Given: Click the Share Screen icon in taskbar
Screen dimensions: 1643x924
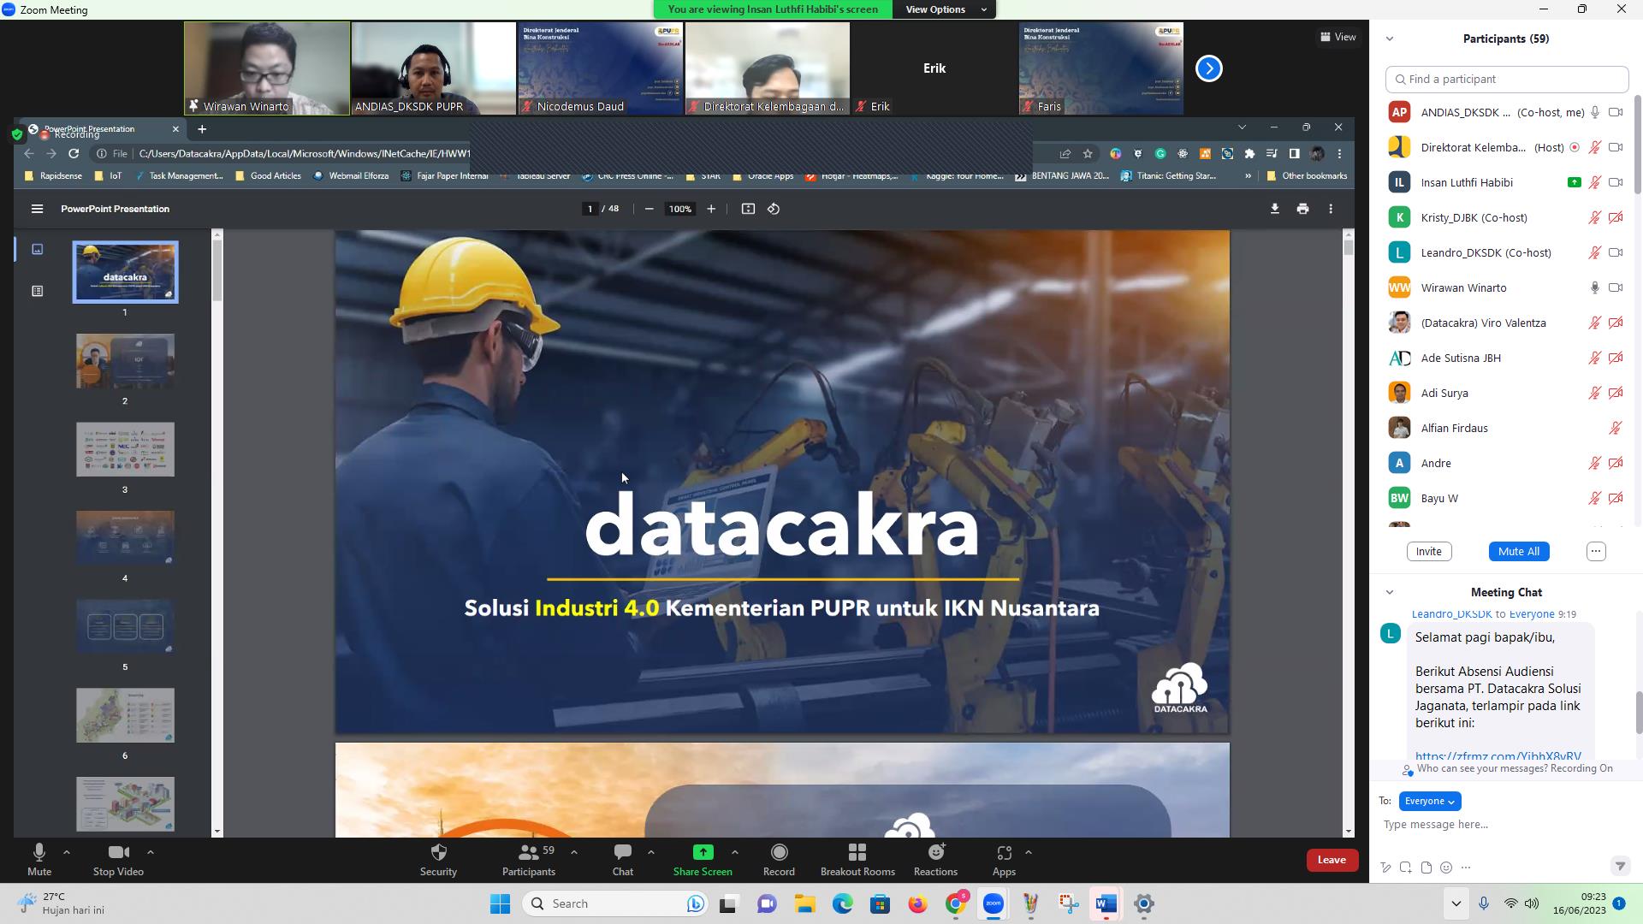Looking at the screenshot, I should [x=701, y=852].
